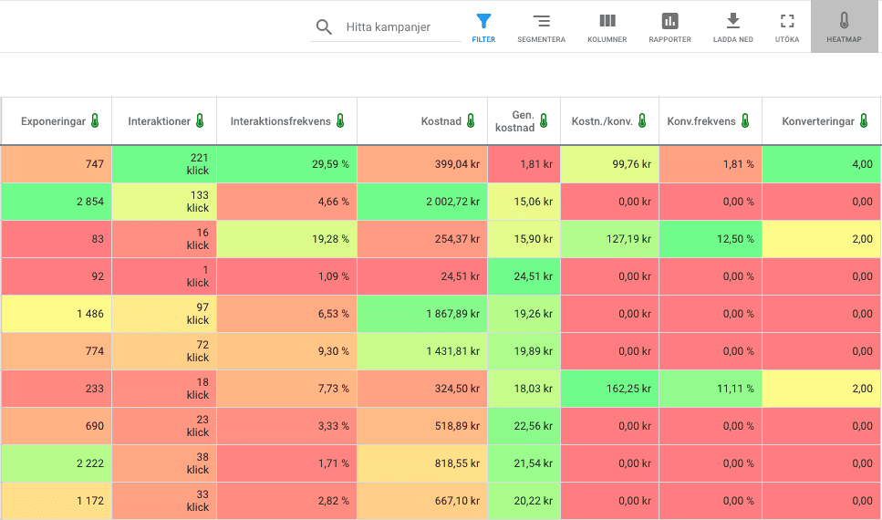
Task: Sort by the Kostn./konv. column header
Action: click(x=602, y=121)
